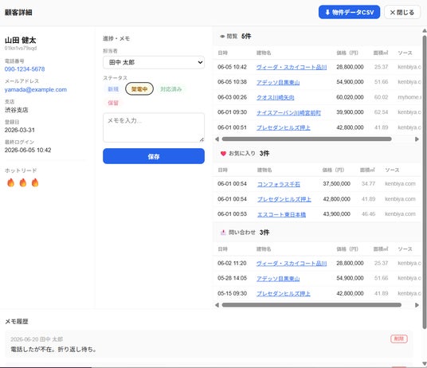Close the customer detail with 閉じる

402,12
